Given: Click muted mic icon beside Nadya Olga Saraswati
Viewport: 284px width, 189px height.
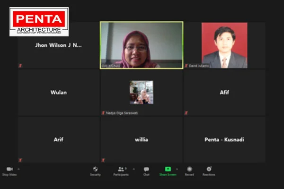Looking at the screenshot, I should pyautogui.click(x=103, y=113).
